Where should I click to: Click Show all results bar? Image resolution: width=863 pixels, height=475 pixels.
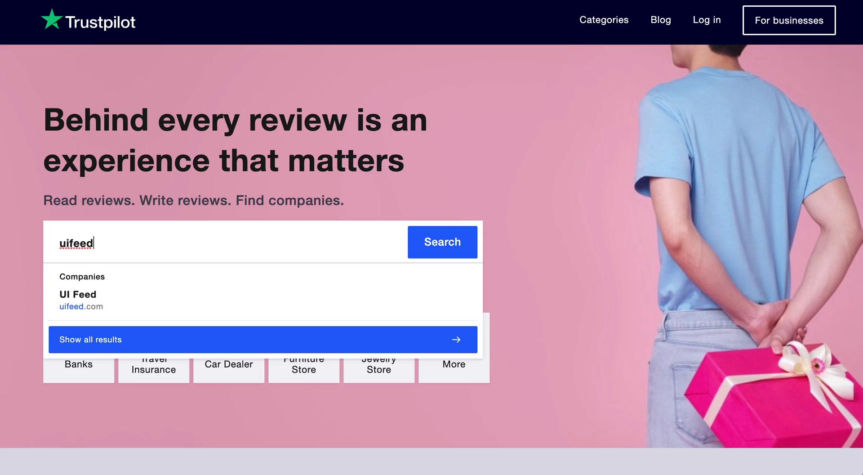[x=263, y=340]
